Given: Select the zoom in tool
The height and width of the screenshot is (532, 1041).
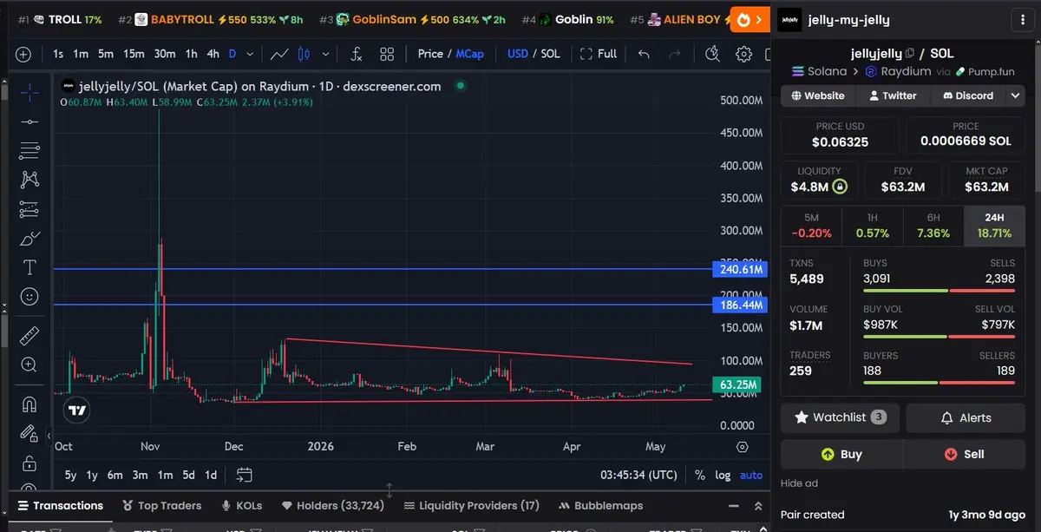Looking at the screenshot, I should [x=29, y=365].
